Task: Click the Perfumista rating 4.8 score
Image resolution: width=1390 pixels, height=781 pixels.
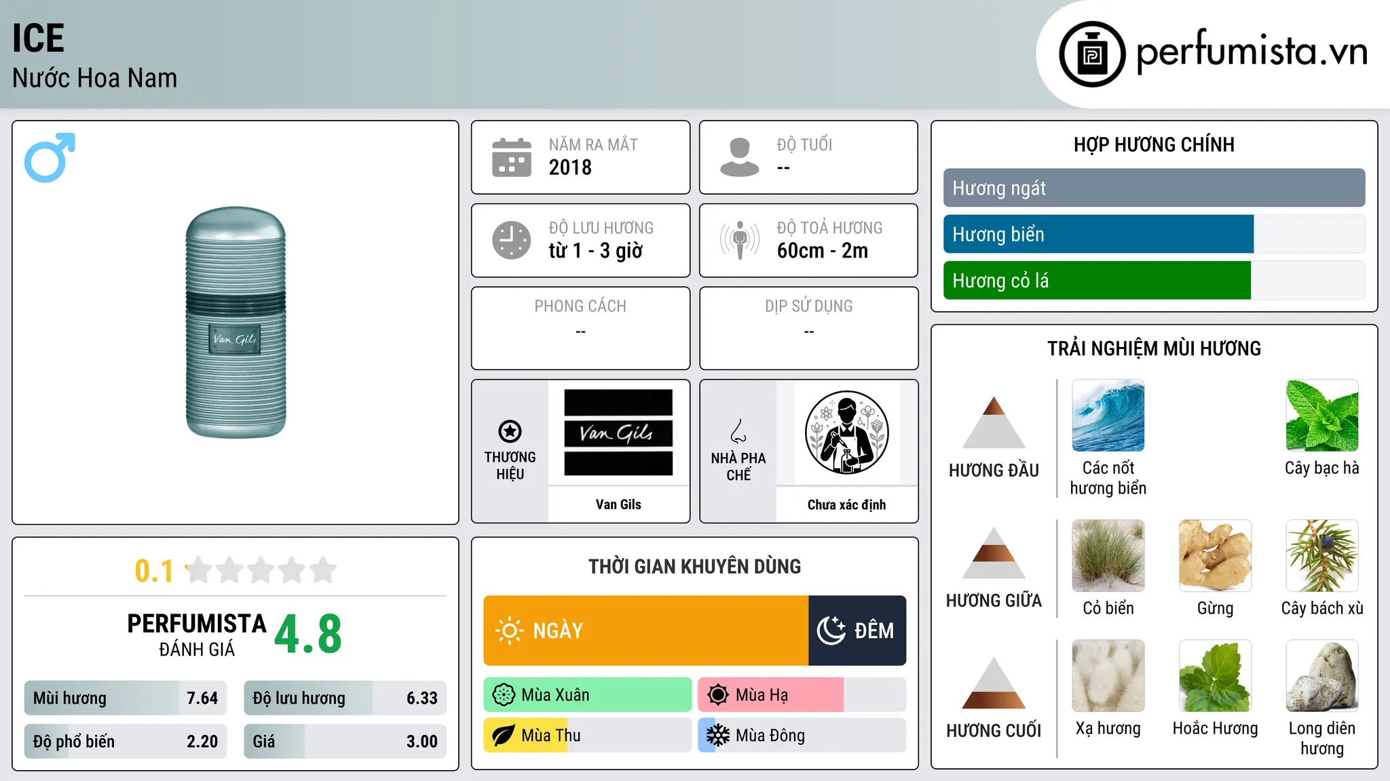Action: click(308, 635)
